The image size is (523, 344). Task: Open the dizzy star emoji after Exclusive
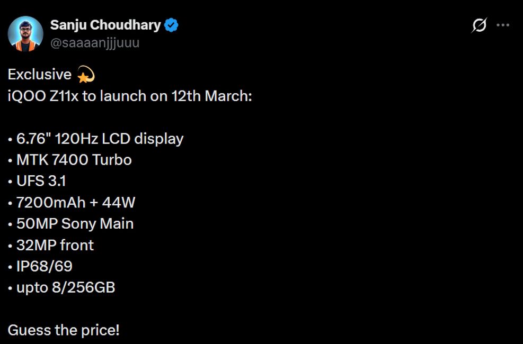click(84, 75)
